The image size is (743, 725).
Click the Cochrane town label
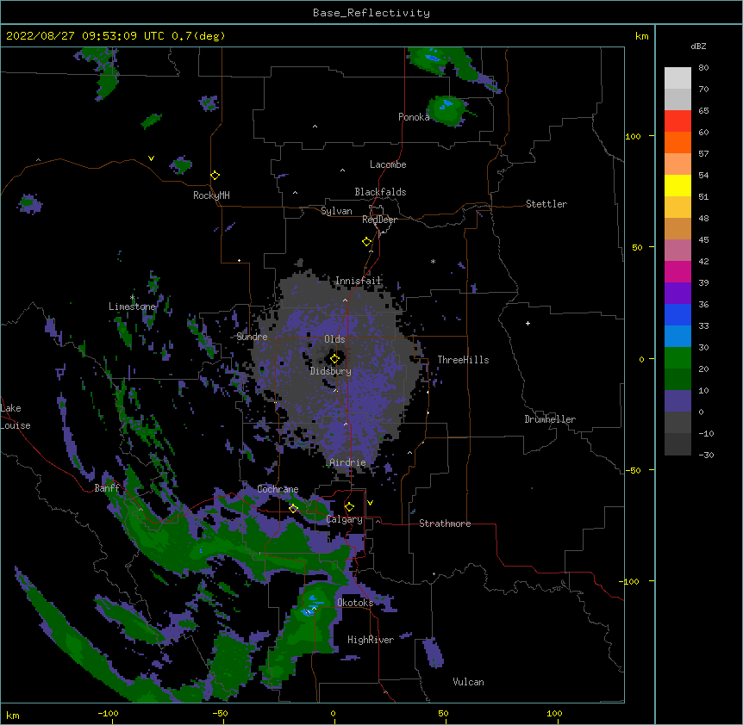pyautogui.click(x=278, y=489)
